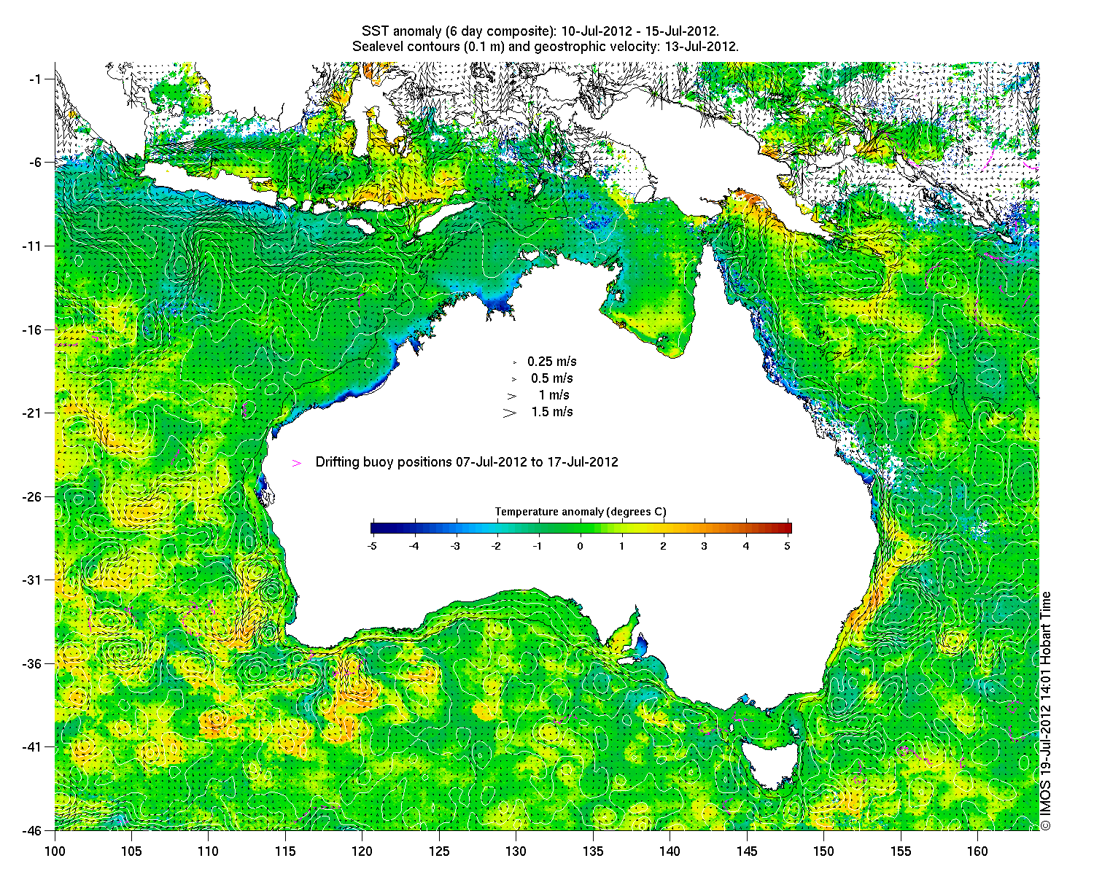Screen dimensions: 1094x893
Task: Click longitude label 145
Action: pos(747,851)
